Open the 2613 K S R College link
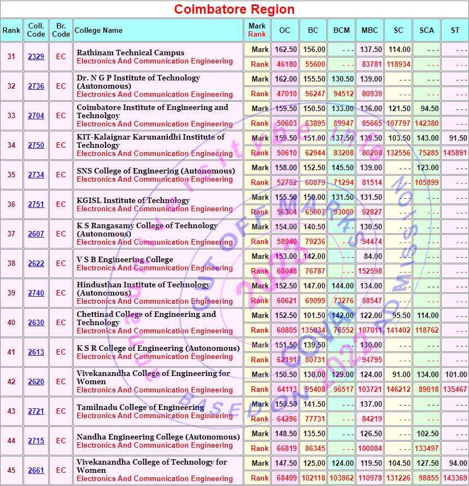469x486 pixels. point(36,352)
